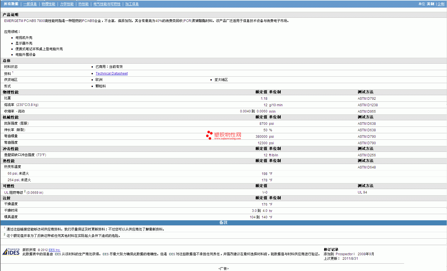The image size is (447, 271).
Task: Open the 加工信息 tab
Action: pyautogui.click(x=132, y=4)
